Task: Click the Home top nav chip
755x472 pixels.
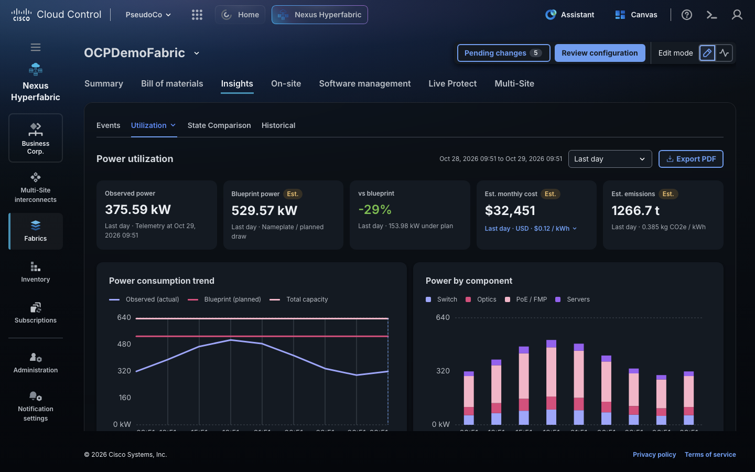Action: (x=240, y=15)
